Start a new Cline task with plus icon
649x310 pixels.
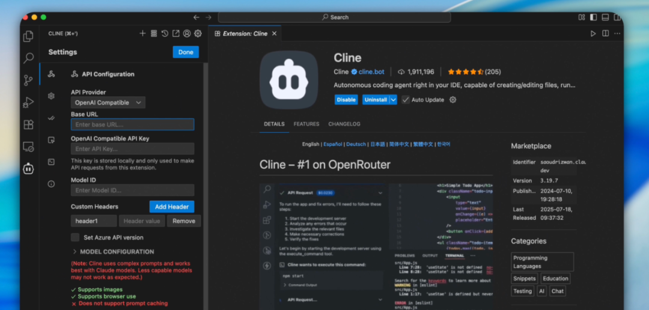coord(142,34)
